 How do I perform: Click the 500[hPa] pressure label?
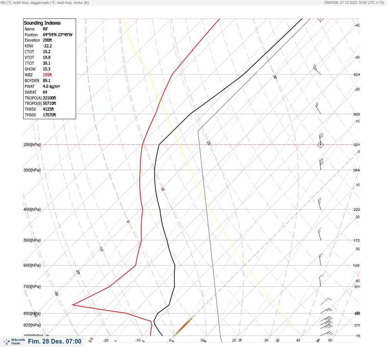[x=32, y=240]
